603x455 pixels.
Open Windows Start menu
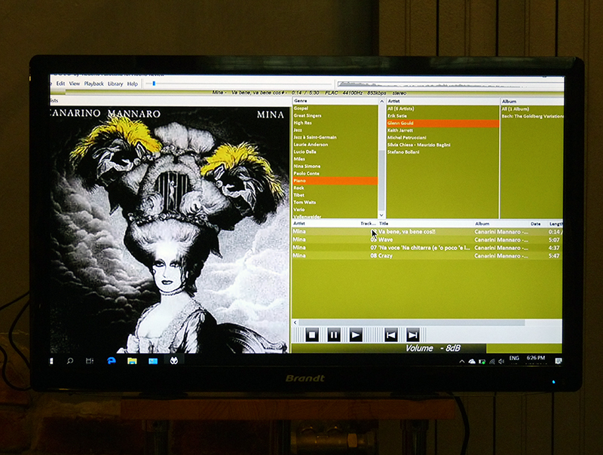coord(51,361)
